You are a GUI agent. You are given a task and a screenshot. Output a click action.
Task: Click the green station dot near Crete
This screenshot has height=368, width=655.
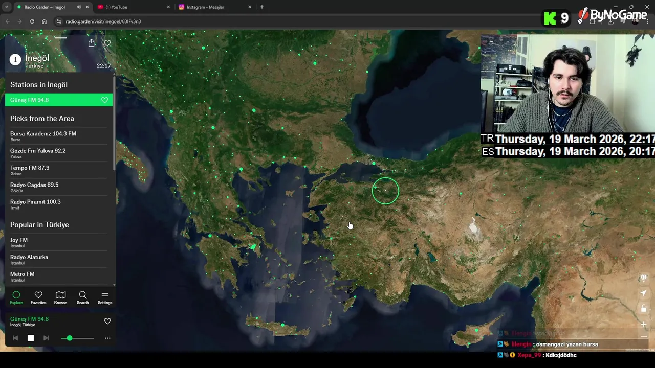[x=282, y=325]
